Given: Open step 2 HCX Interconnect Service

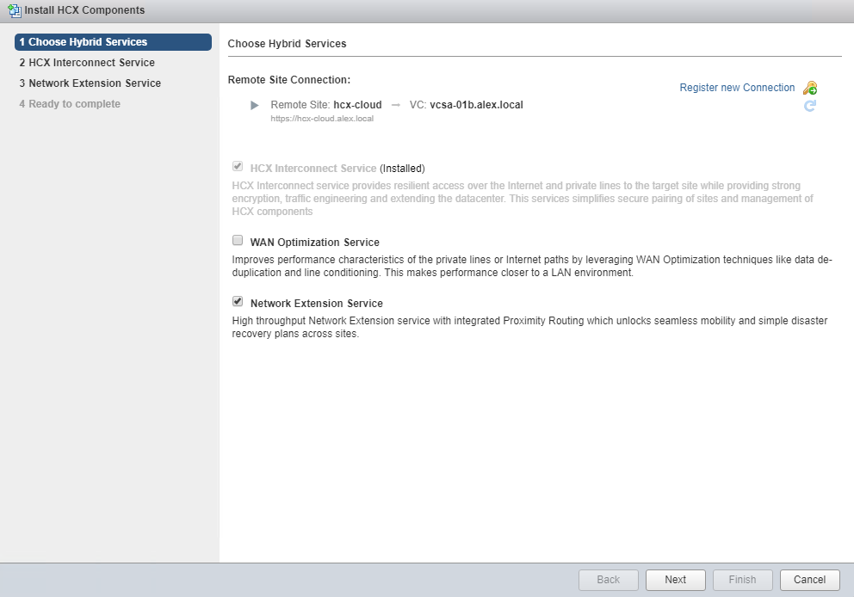Looking at the screenshot, I should coord(87,63).
